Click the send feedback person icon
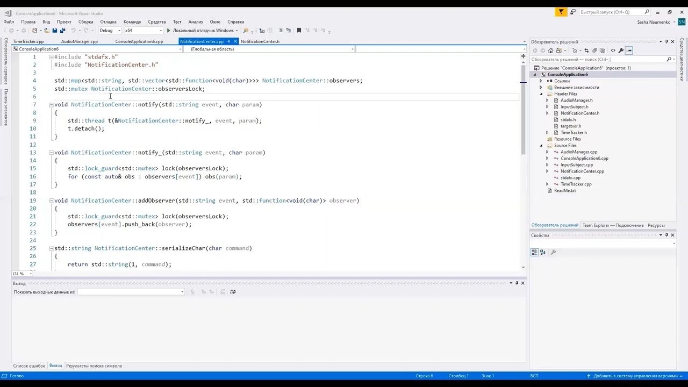 pyautogui.click(x=573, y=12)
